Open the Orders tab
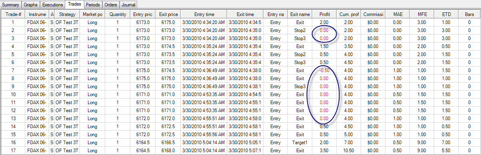 (110, 5)
